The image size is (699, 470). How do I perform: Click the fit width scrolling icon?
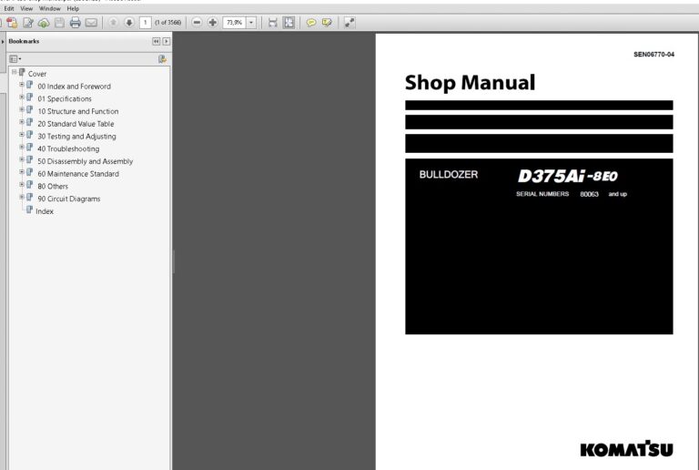point(273,23)
